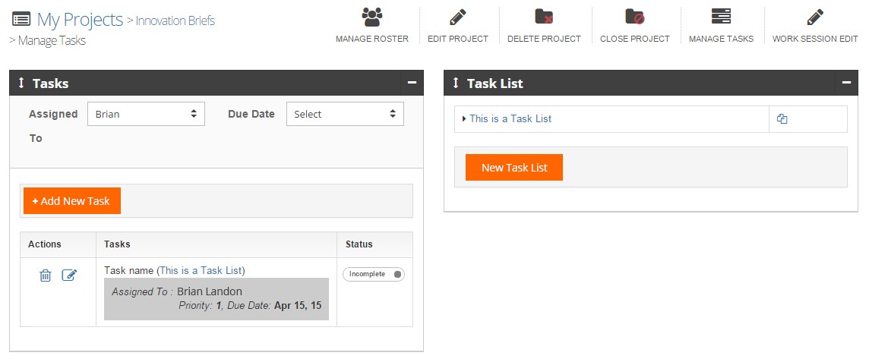
Task: Click the Task List panel title
Action: [x=495, y=83]
